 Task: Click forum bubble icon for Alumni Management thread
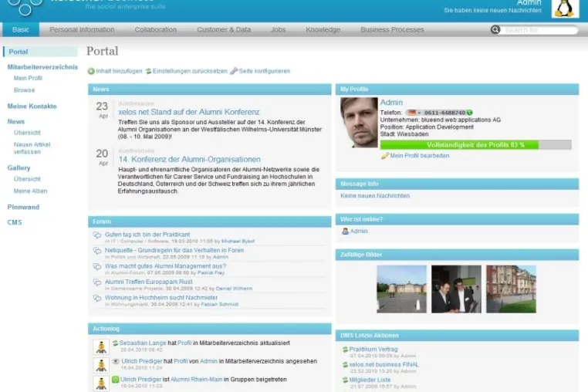tap(97, 267)
